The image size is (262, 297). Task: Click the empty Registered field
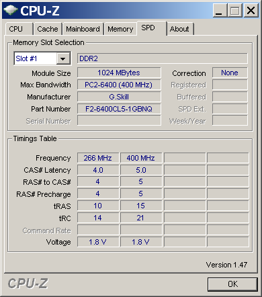(230, 85)
